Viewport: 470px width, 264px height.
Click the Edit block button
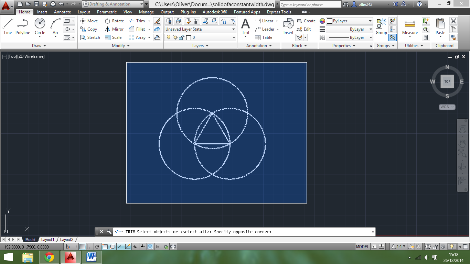pos(304,29)
